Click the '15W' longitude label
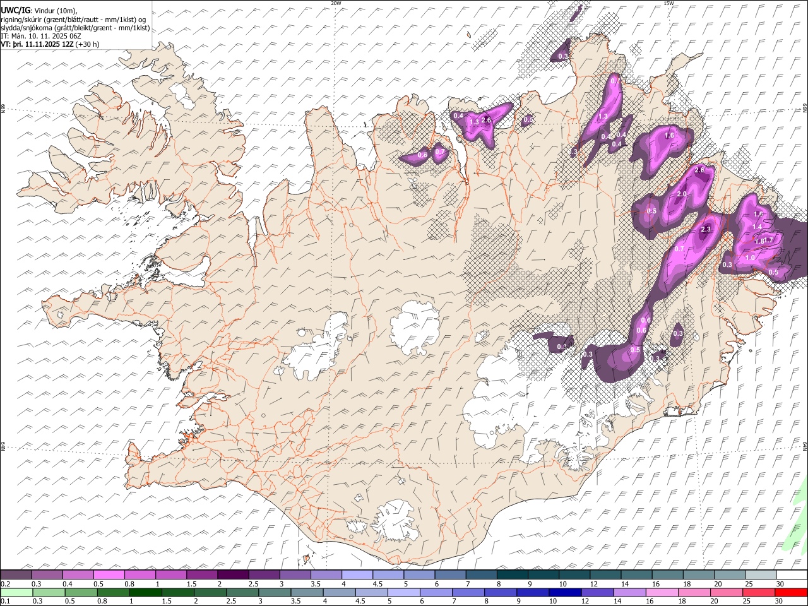The width and height of the screenshot is (808, 606). [668, 3]
